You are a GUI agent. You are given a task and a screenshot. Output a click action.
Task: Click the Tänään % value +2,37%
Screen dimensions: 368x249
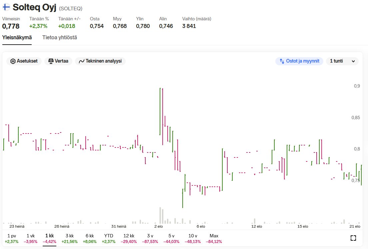38,26
